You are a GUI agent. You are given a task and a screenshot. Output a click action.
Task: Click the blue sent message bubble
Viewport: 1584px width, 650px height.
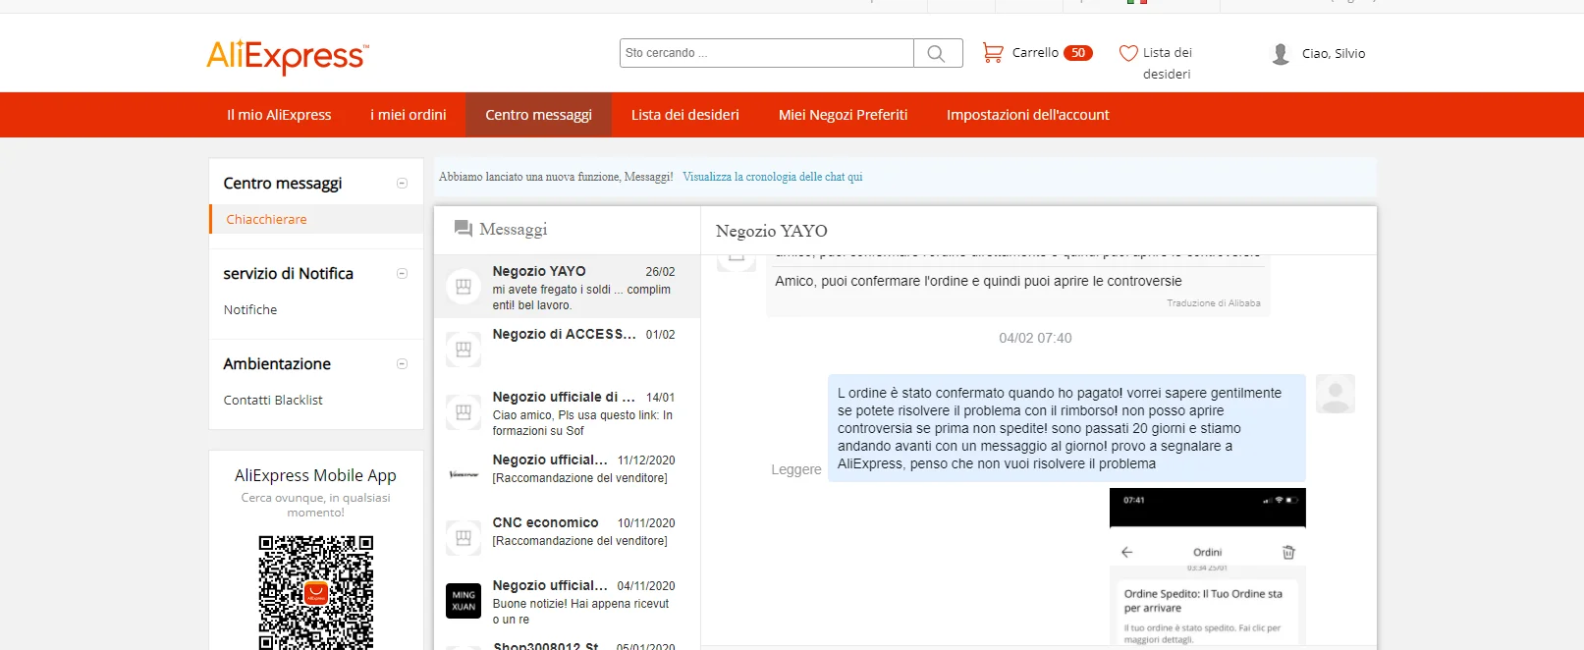click(x=1066, y=428)
